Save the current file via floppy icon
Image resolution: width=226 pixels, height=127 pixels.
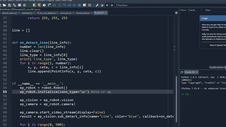tap(10, 5)
